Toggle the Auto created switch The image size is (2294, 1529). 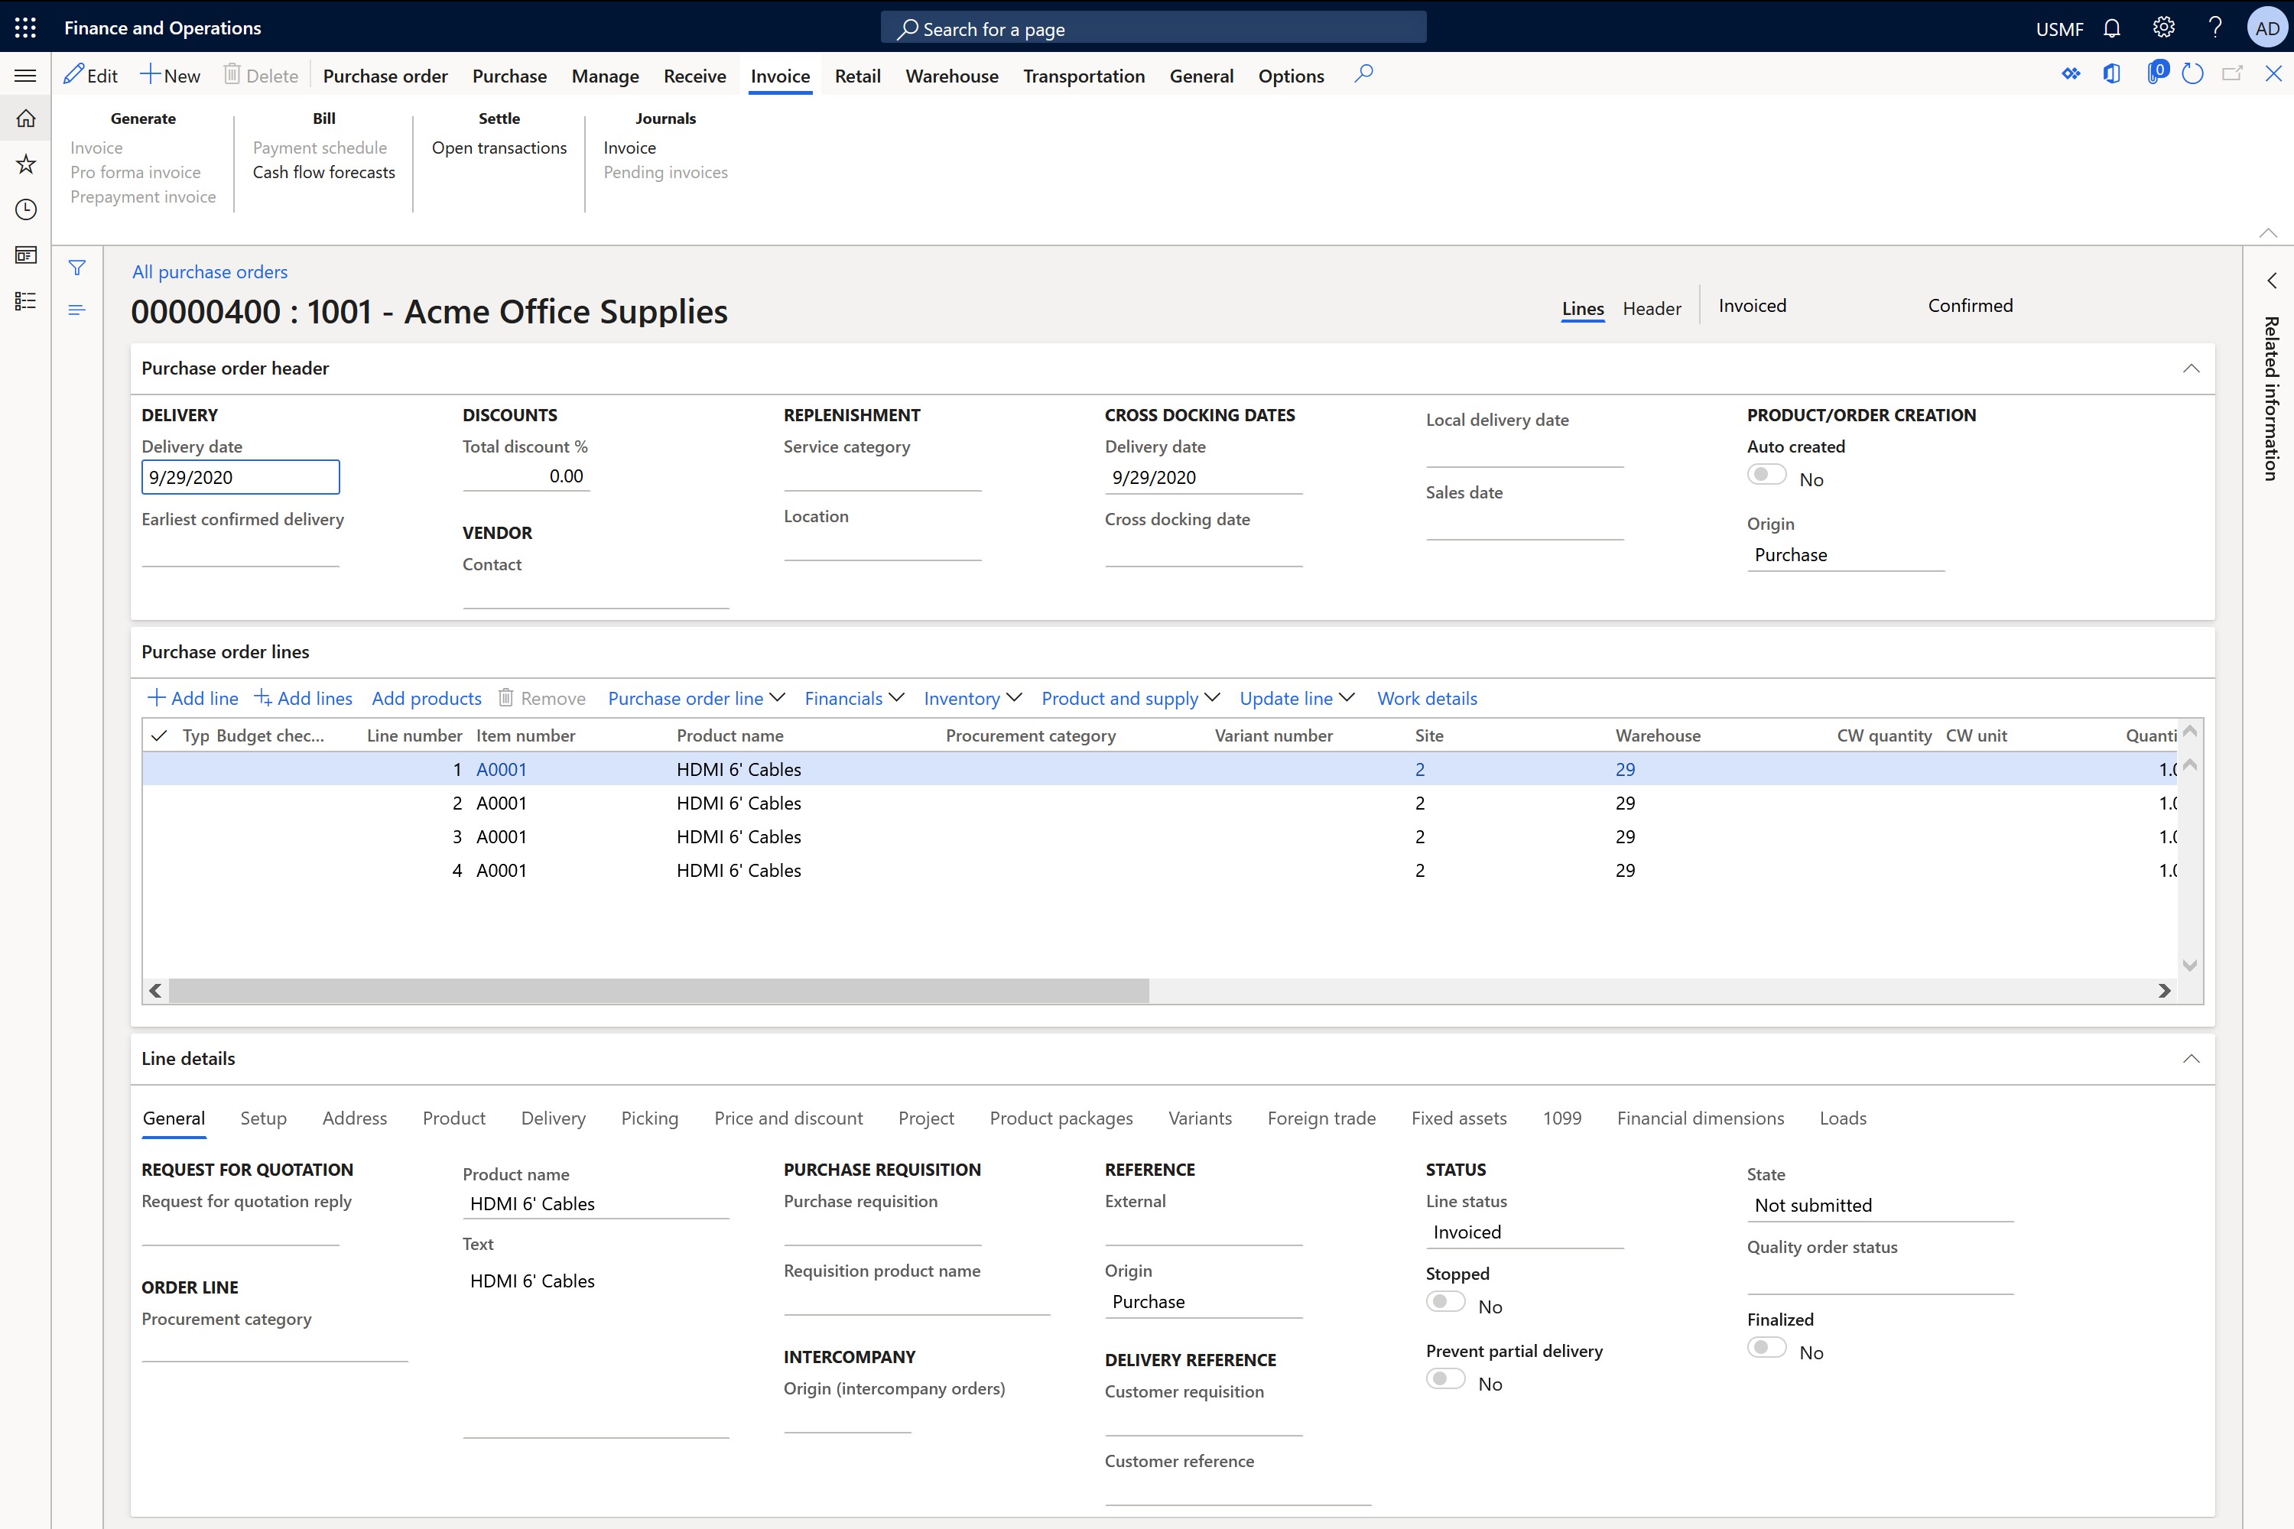point(1765,475)
